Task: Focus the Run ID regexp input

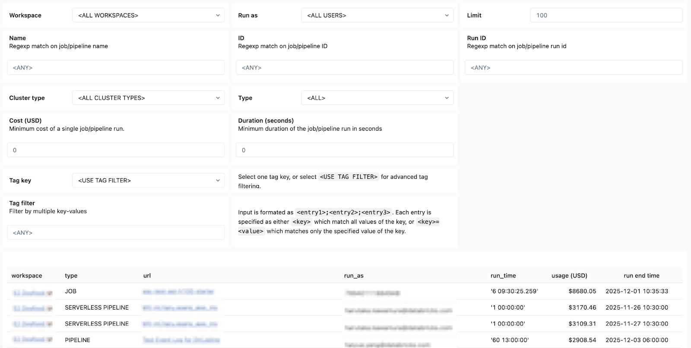Action: pos(574,68)
